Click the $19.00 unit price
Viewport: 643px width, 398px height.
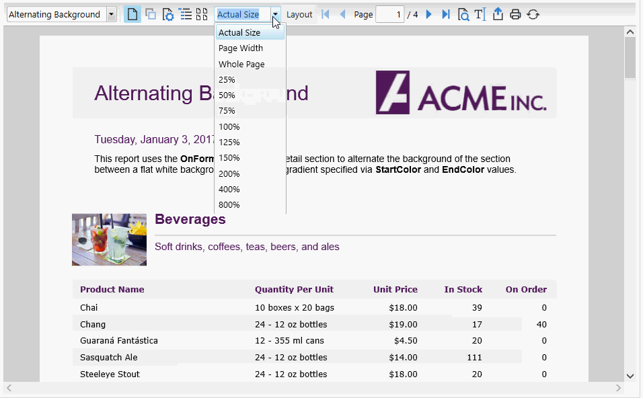(x=403, y=324)
